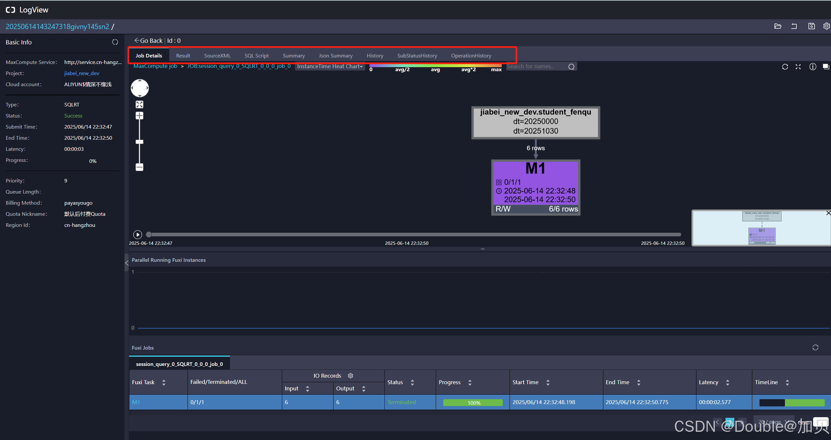Switch to the SQL Script tab
Screen dimensions: 831x440
pyautogui.click(x=256, y=55)
